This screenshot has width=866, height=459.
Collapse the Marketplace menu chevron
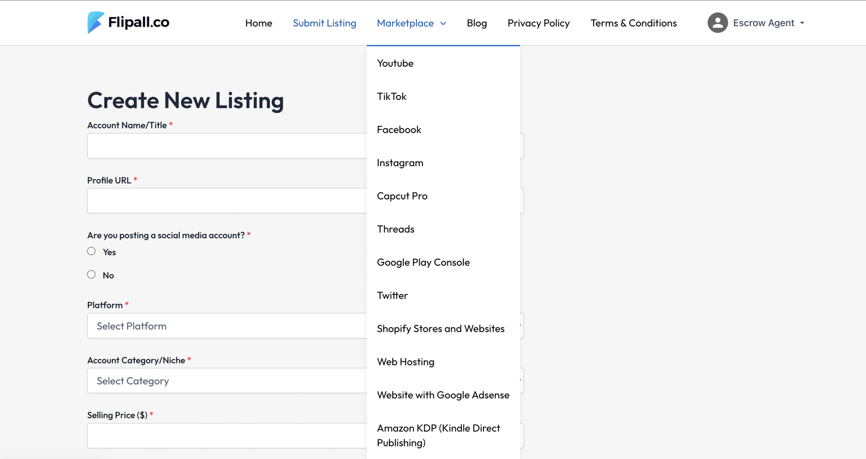coord(443,23)
